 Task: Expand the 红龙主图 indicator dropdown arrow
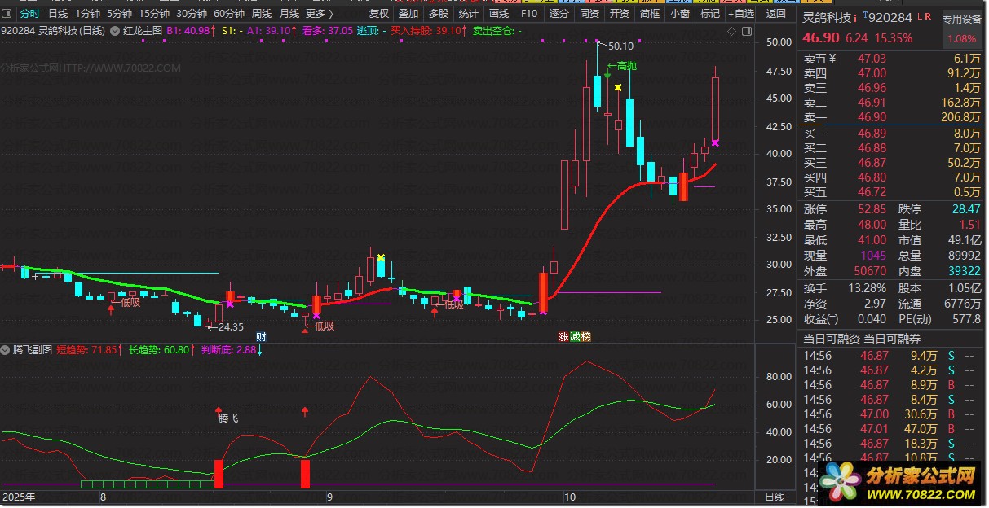[x=114, y=31]
